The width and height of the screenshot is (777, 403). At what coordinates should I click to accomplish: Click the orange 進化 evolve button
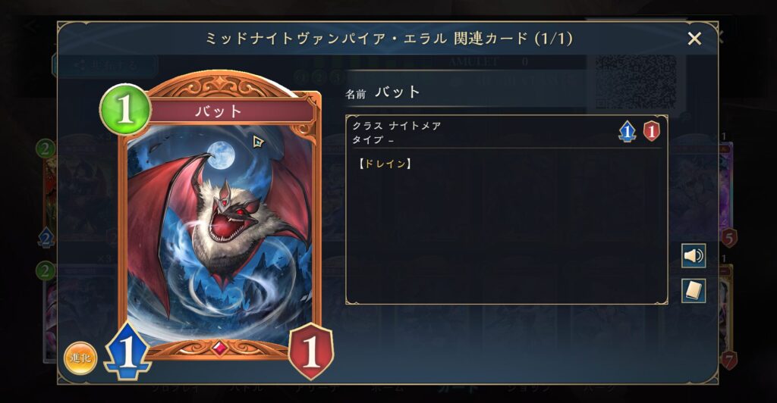[x=80, y=358]
